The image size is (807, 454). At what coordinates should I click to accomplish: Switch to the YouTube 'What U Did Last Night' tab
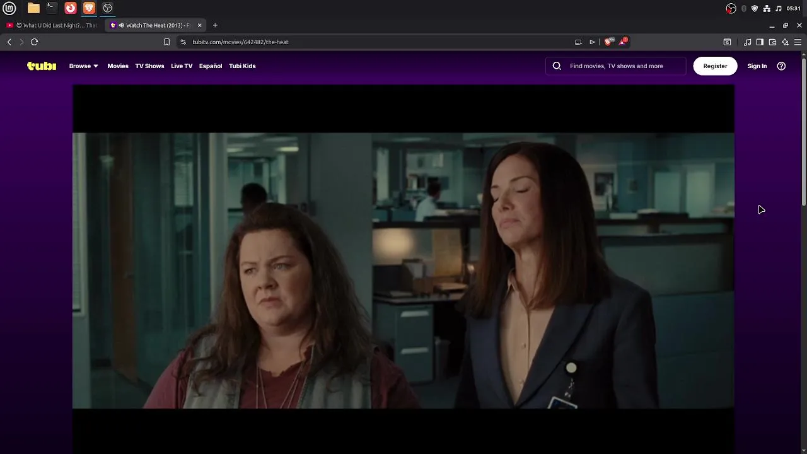(53, 25)
